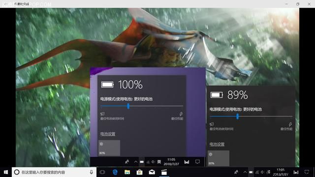Open 电池设置 link in the 89% battery panel
This screenshot has height=177, width=315.
click(x=217, y=144)
